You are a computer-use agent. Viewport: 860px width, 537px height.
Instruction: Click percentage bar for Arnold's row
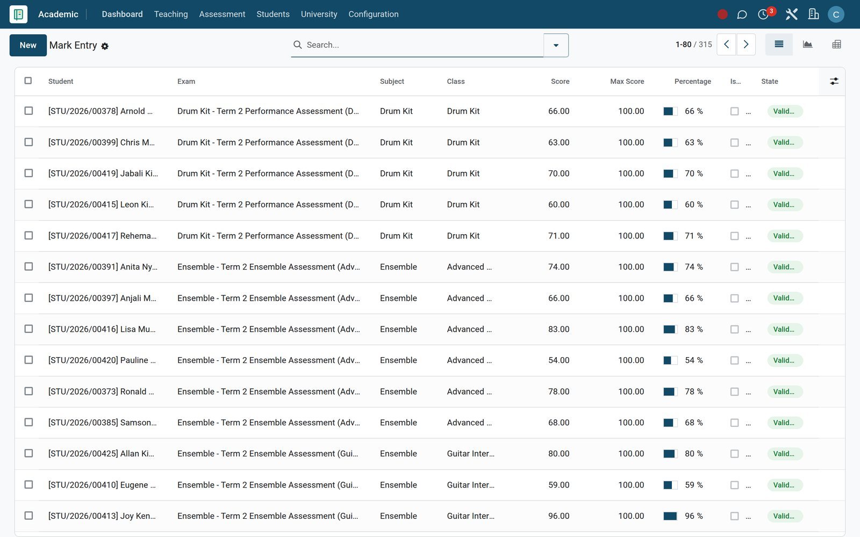670,111
